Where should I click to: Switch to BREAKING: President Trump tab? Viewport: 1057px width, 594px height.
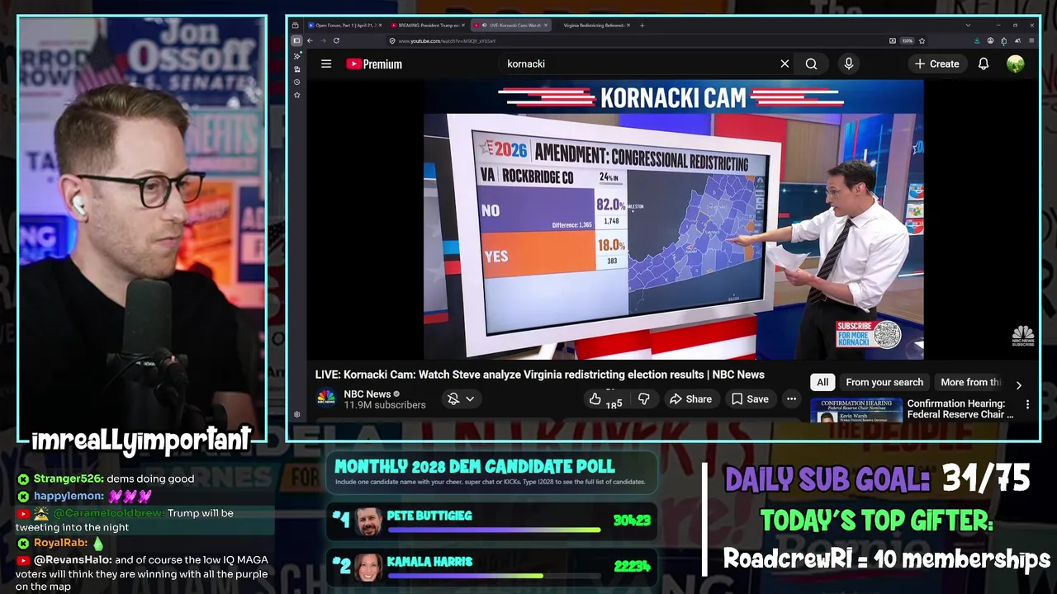[427, 25]
